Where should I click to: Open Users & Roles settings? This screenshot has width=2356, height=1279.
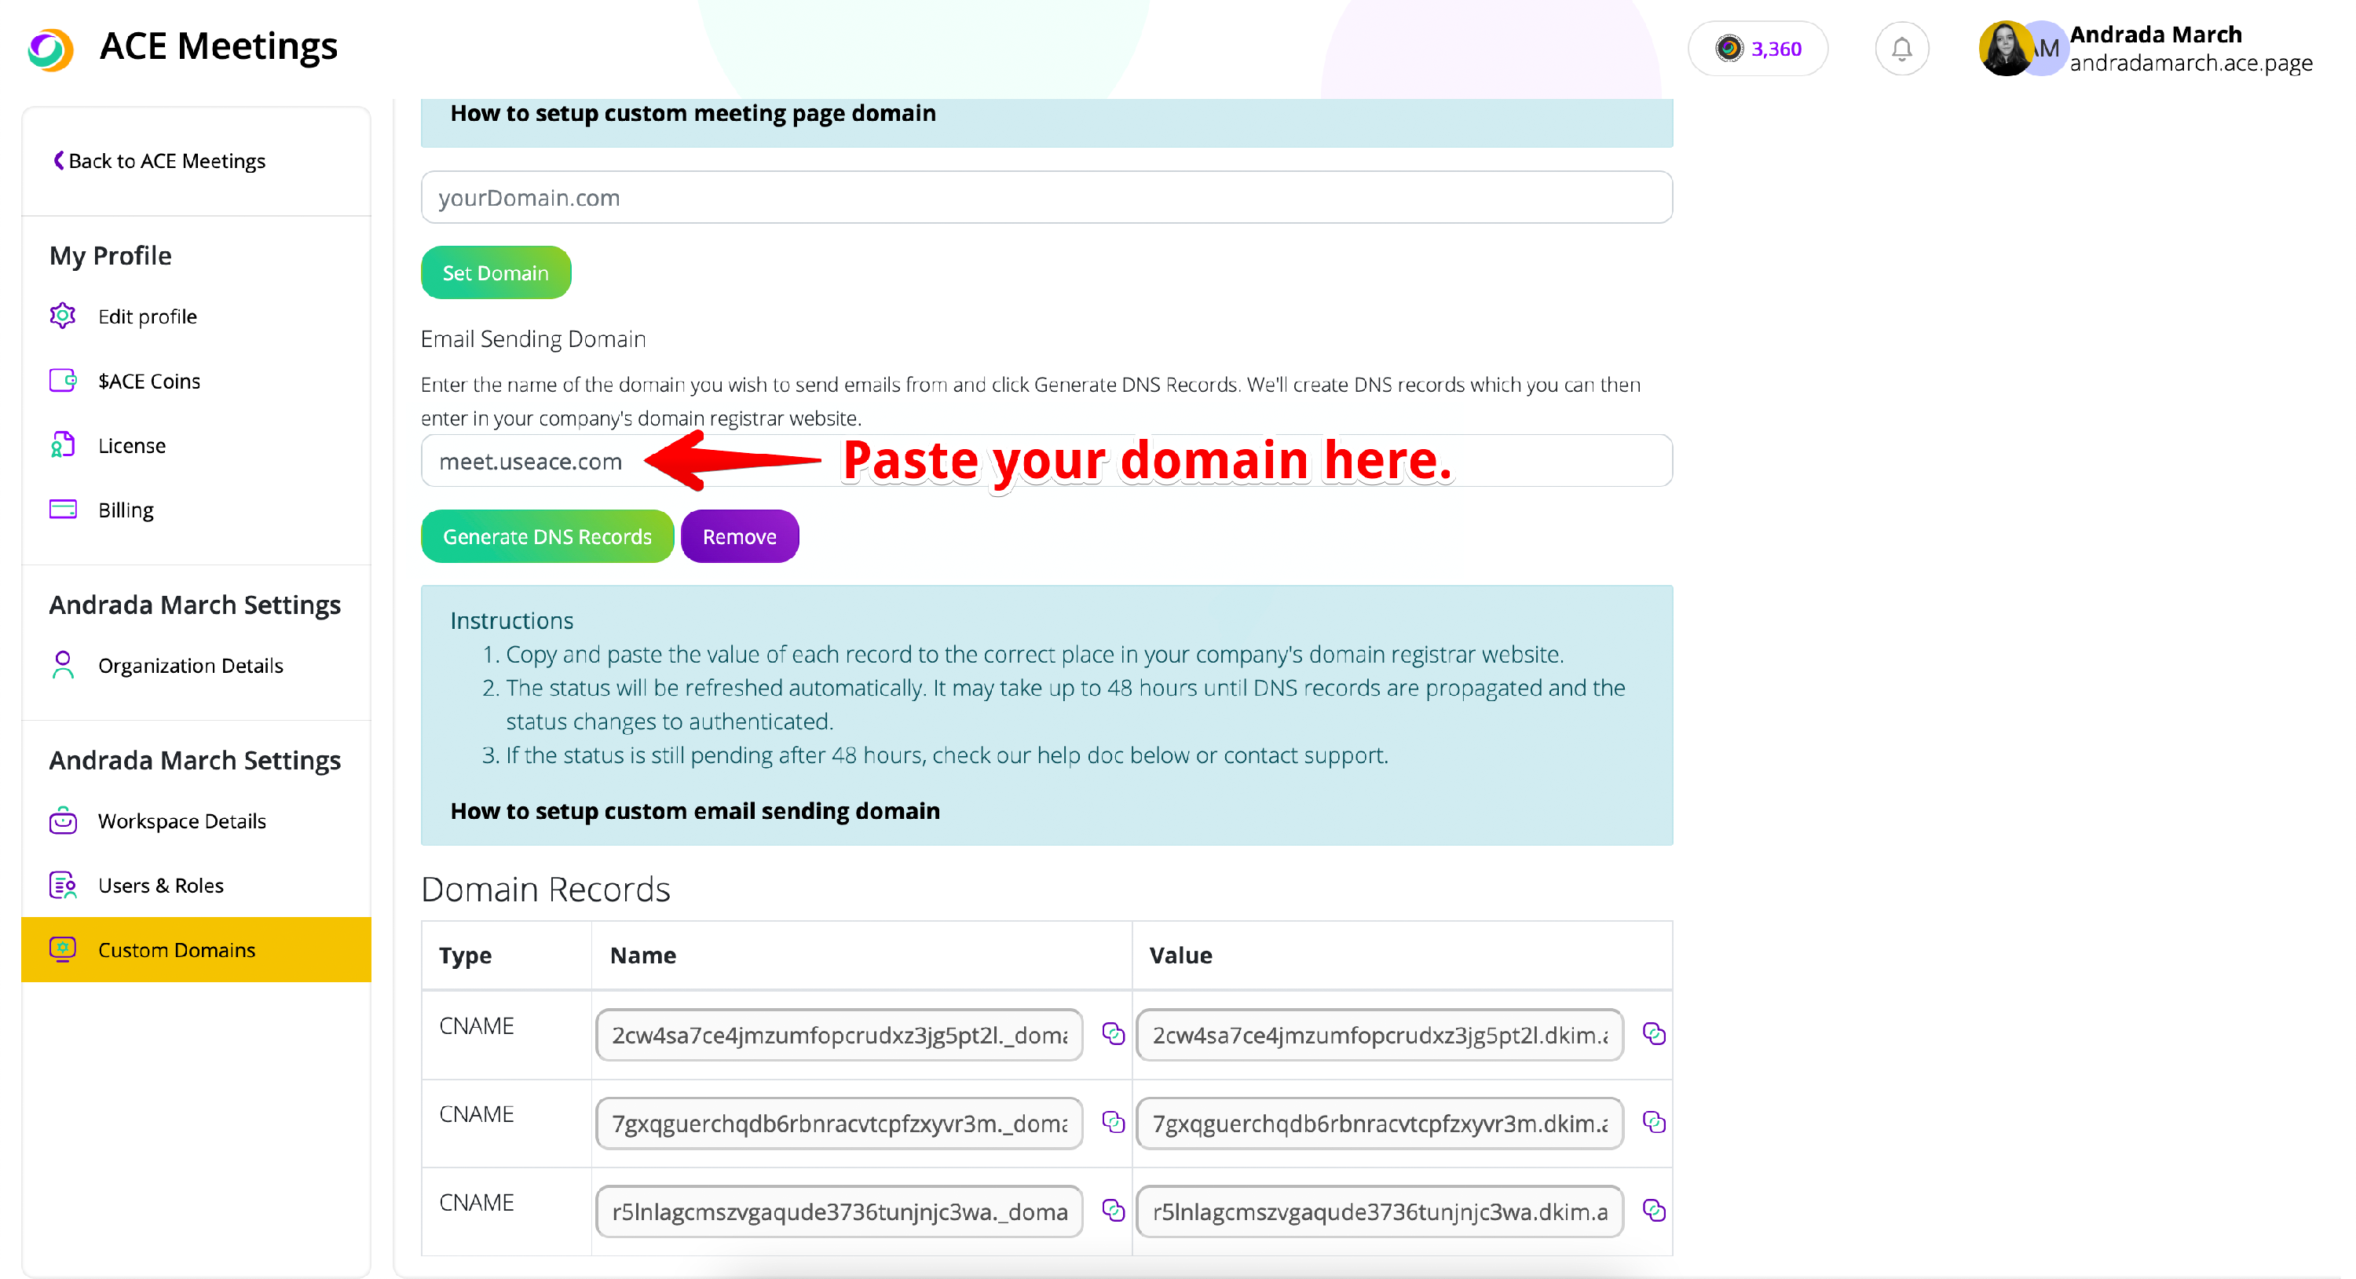[x=160, y=885]
